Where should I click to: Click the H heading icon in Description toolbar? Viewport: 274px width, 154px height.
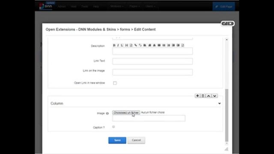127,45
